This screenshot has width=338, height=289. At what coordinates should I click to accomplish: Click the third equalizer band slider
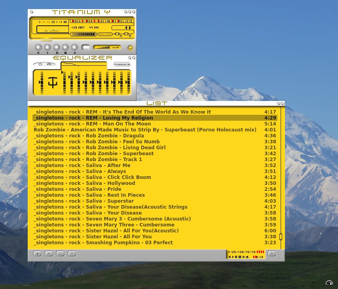78,82
